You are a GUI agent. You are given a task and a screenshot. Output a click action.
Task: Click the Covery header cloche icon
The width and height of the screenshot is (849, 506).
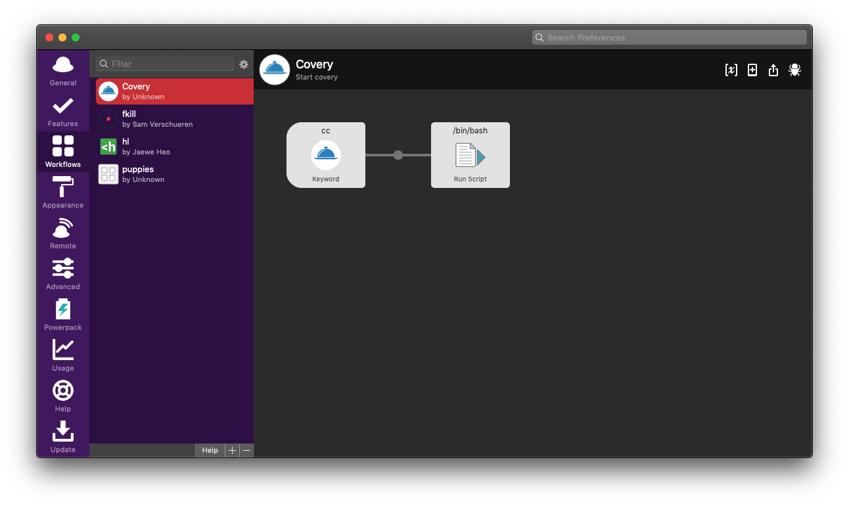tap(275, 70)
